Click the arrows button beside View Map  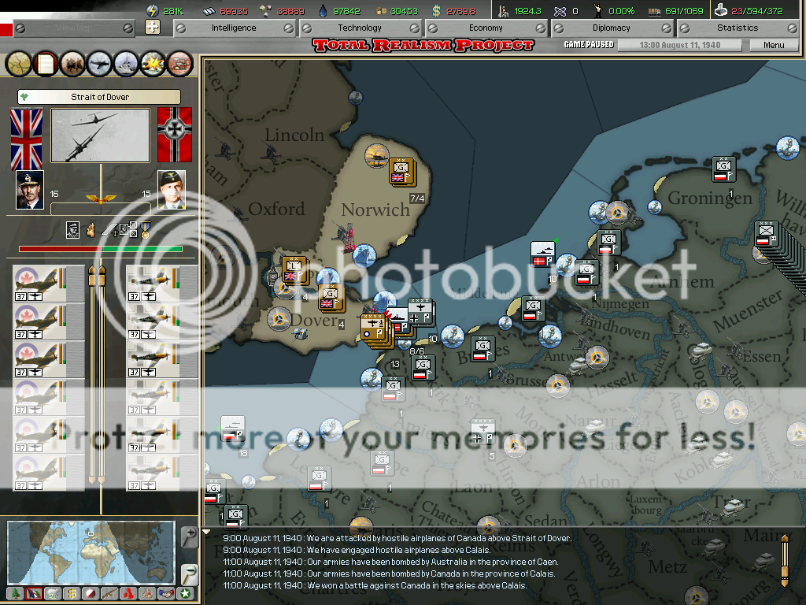153,28
